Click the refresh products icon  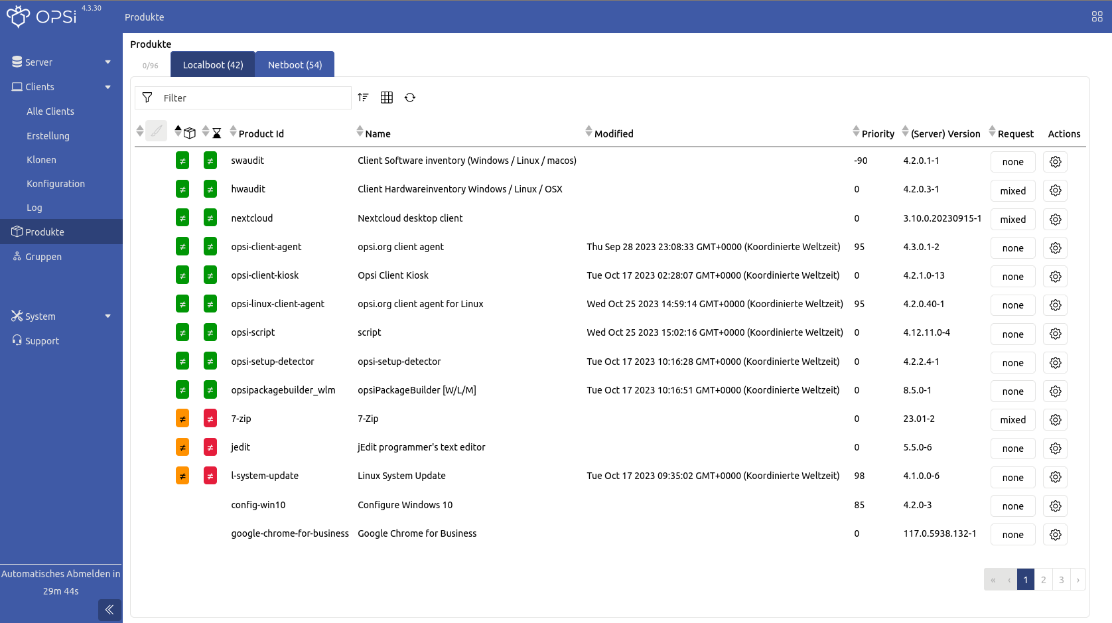(x=410, y=98)
